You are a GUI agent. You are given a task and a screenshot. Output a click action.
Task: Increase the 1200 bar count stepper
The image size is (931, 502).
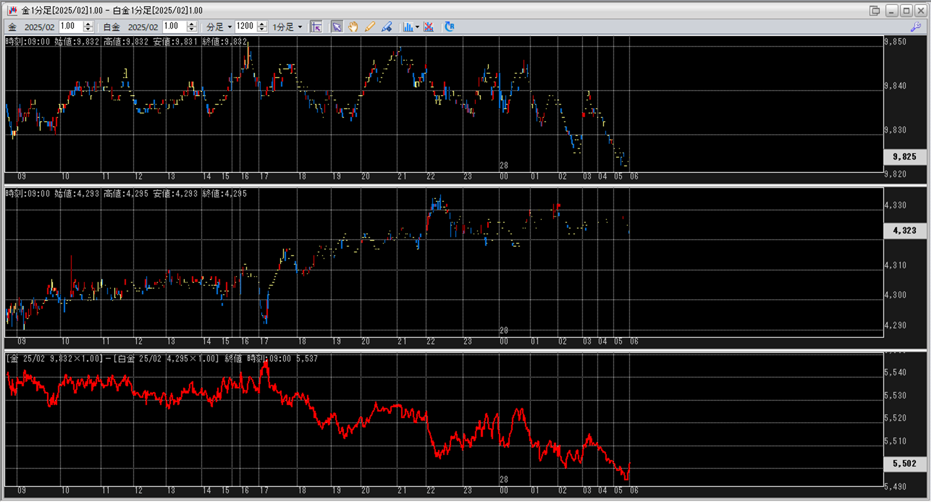pyautogui.click(x=262, y=24)
